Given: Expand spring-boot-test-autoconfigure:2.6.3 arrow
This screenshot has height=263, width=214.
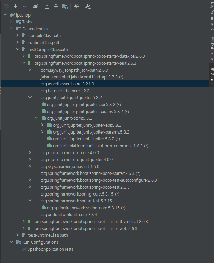Looking at the screenshot, I should pyautogui.click(x=30, y=180).
